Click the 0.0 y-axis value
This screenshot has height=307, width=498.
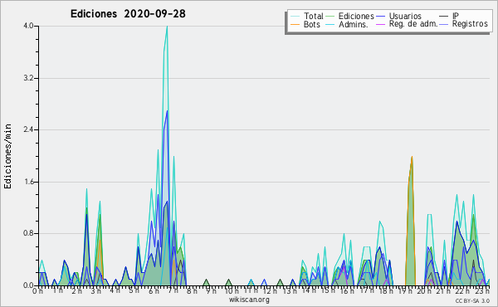28,285
